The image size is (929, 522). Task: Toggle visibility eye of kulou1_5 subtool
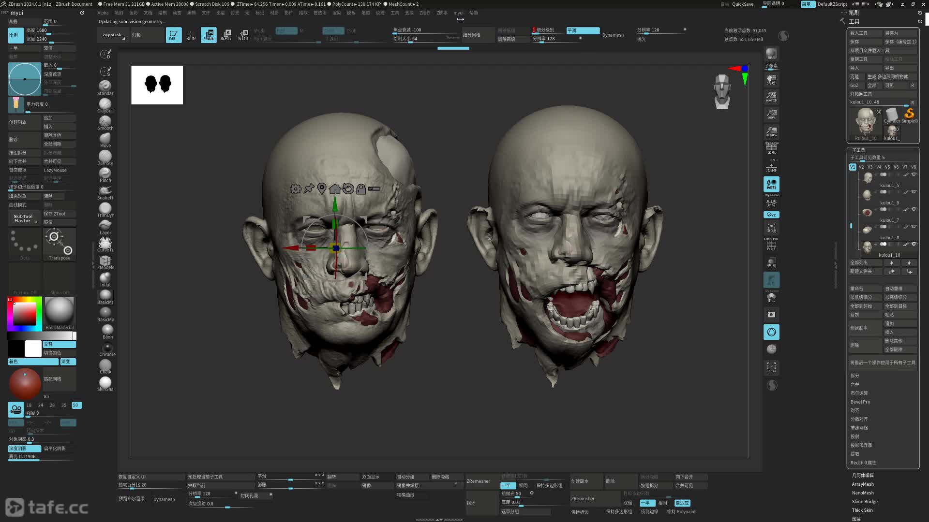click(914, 174)
